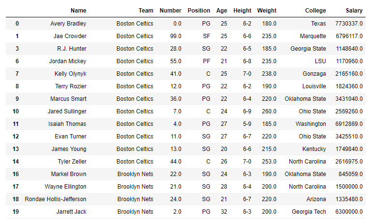Click the Name column header

coord(79,11)
